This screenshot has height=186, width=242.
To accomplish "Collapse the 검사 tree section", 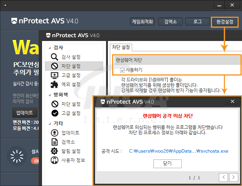I will [50, 48].
